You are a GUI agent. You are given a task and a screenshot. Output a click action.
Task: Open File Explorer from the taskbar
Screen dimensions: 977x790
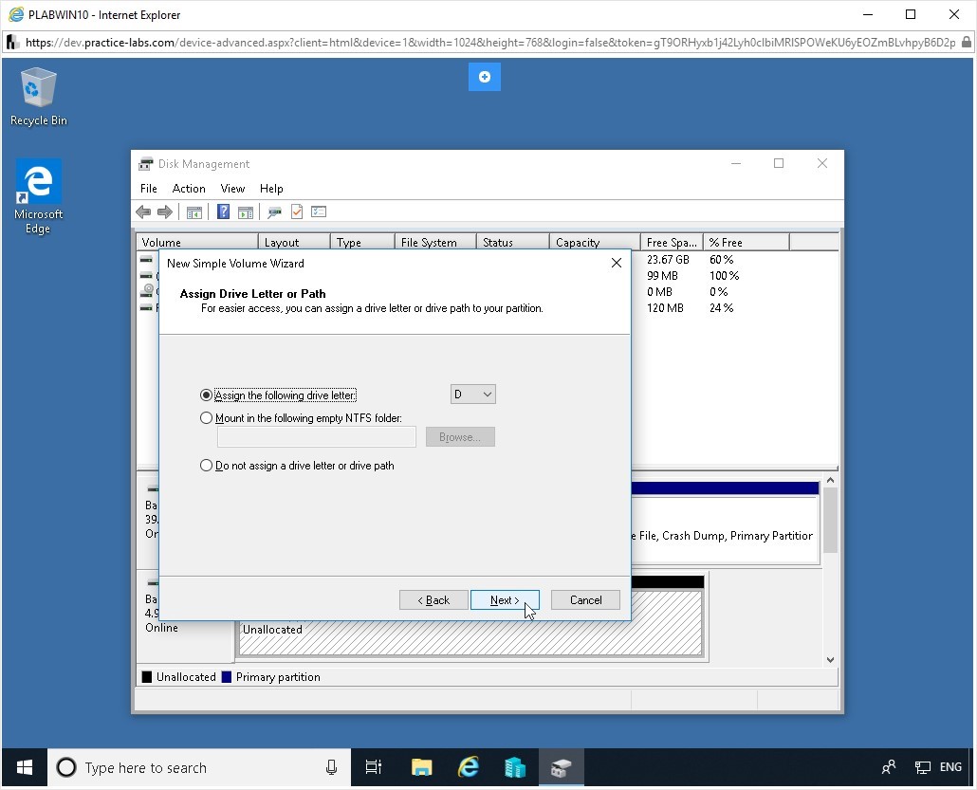click(422, 767)
